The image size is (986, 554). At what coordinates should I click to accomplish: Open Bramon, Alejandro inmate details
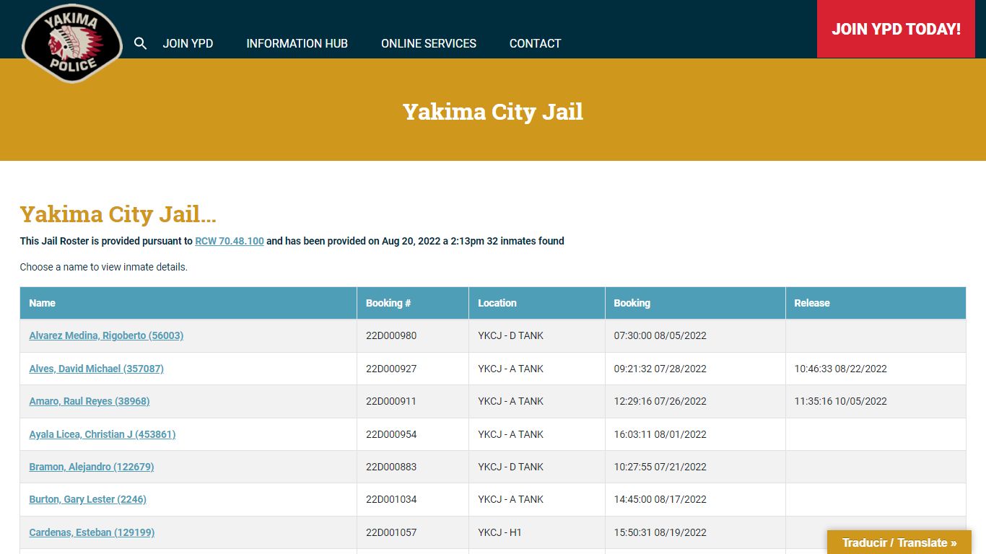(x=92, y=467)
